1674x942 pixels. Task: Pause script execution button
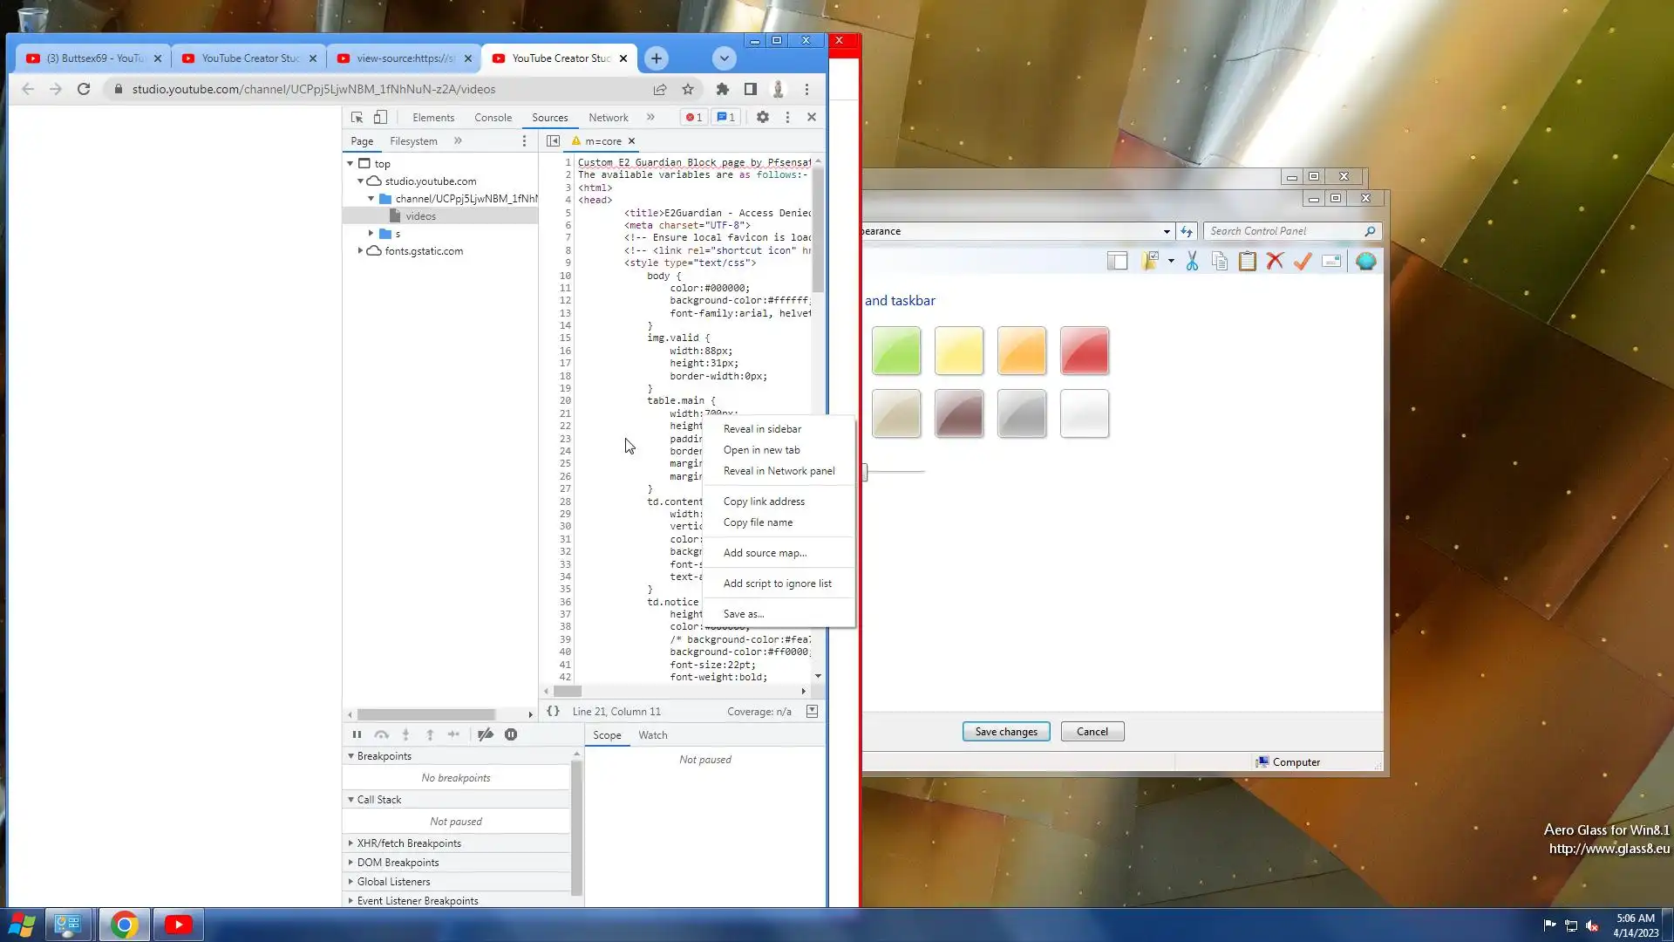tap(357, 734)
